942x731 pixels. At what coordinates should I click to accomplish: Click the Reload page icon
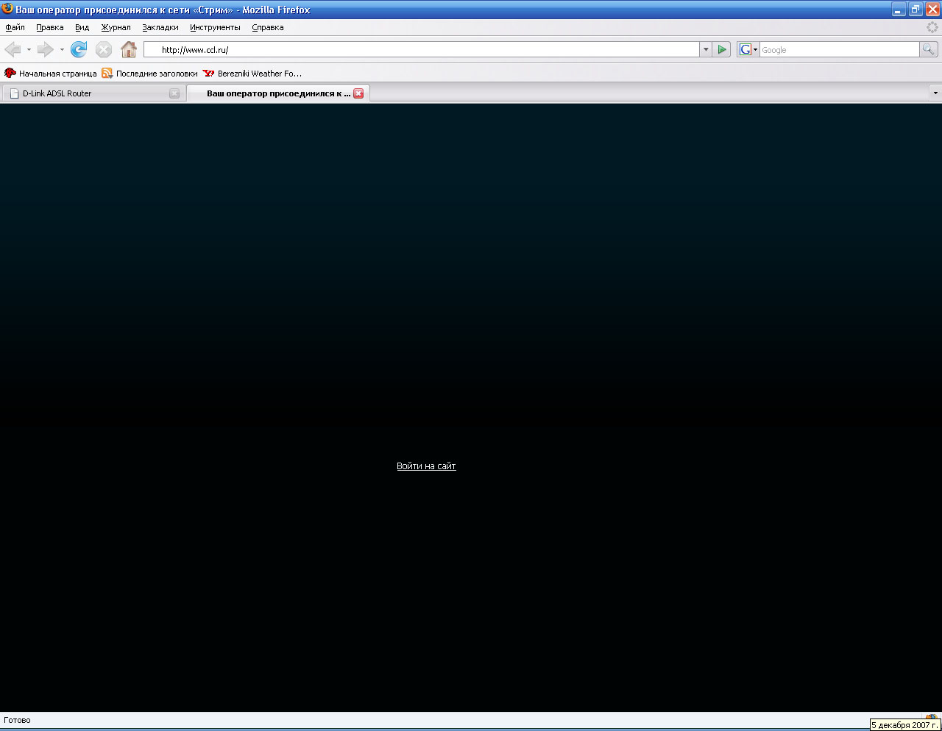[79, 49]
